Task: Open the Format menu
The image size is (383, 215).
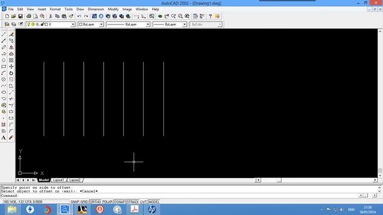Action: pyautogui.click(x=55, y=9)
